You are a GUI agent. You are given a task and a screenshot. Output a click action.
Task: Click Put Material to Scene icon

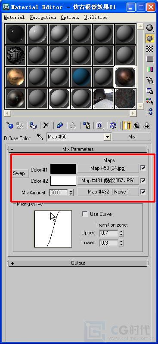pos(20,126)
